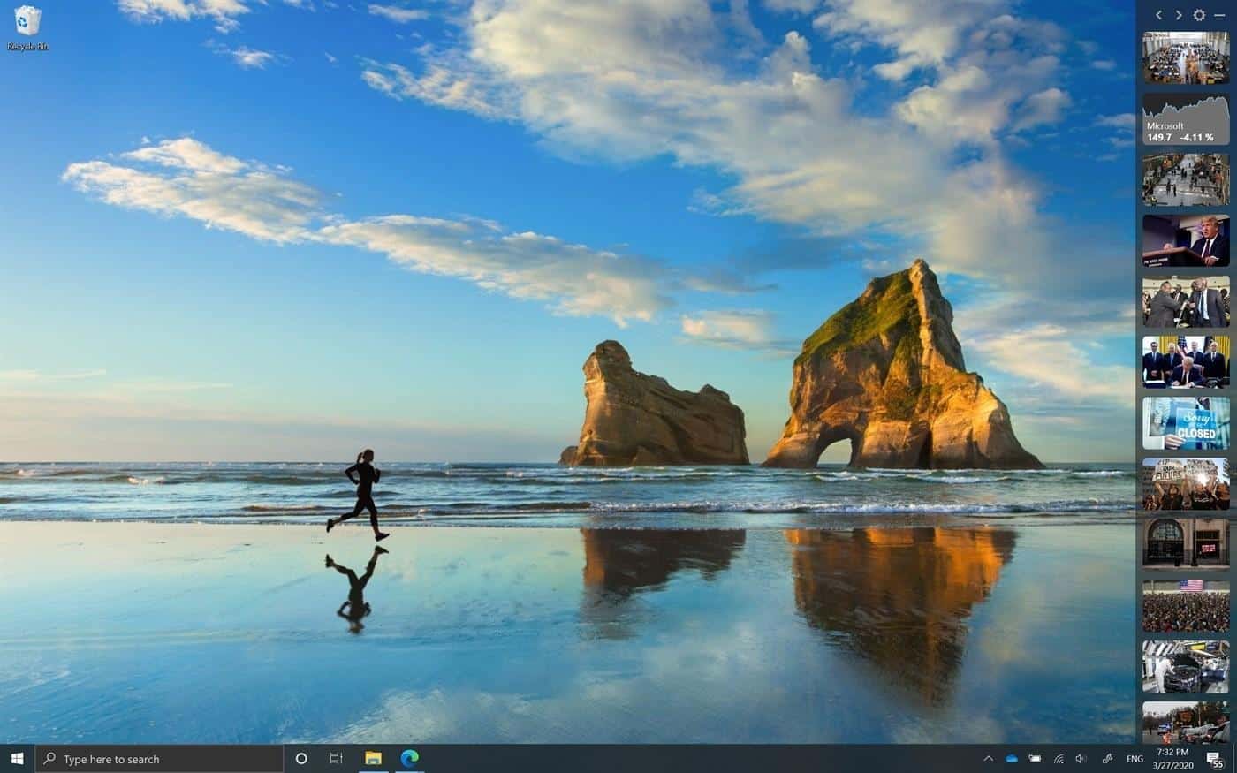Open the volume speaker control
Image resolution: width=1237 pixels, height=773 pixels.
pos(1081,759)
